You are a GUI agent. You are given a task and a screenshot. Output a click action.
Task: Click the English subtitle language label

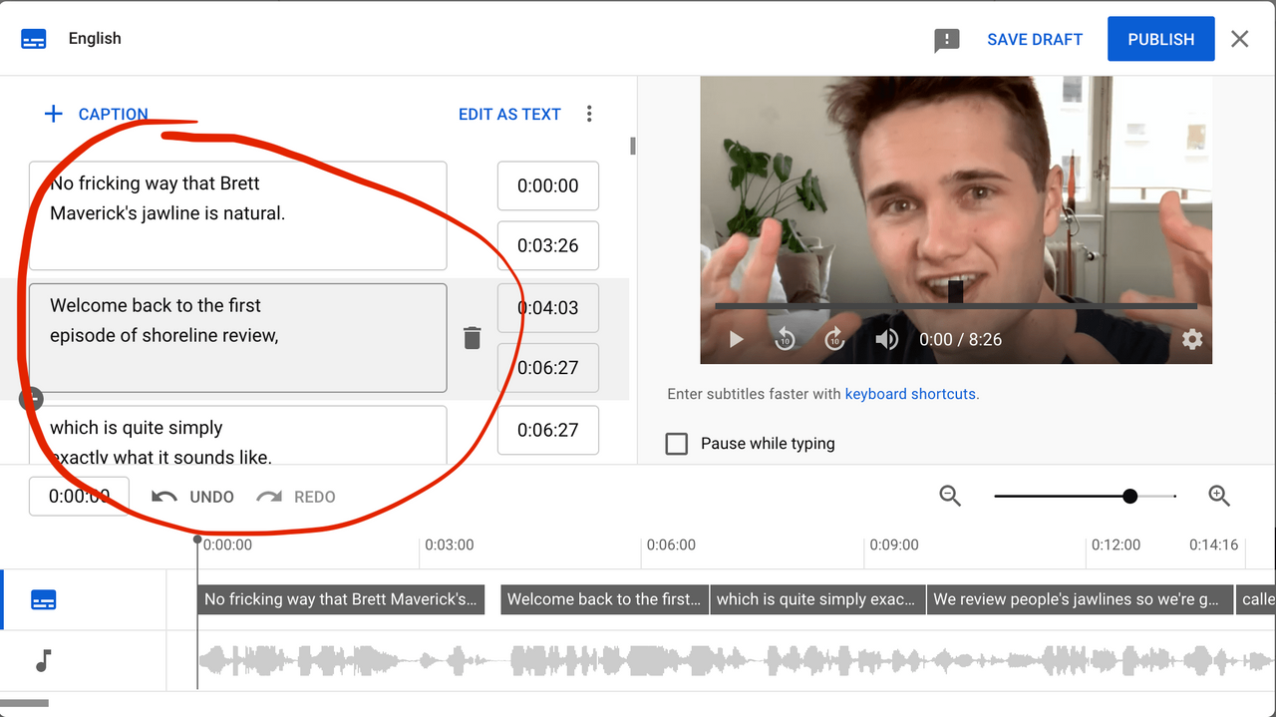coord(95,38)
